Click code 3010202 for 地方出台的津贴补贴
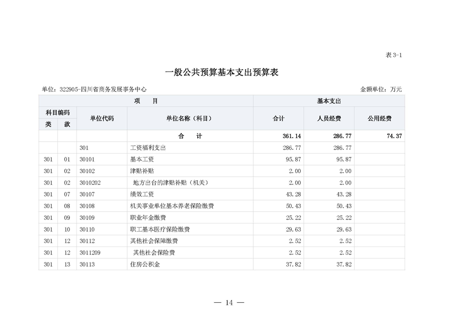Image resolution: width=458 pixels, height=323 pixels. coord(90,182)
